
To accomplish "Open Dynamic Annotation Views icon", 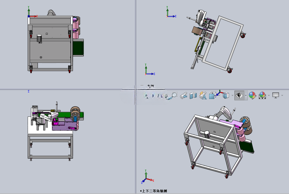I will [203, 95].
